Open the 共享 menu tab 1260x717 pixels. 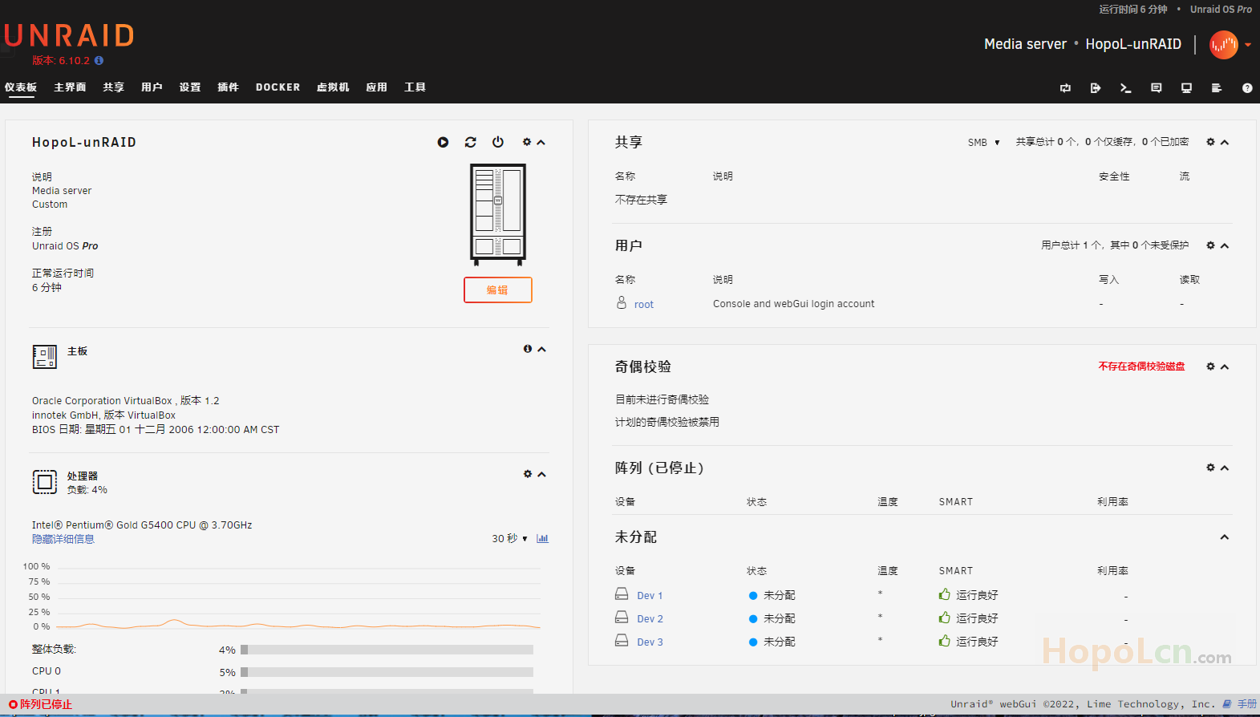(x=113, y=87)
